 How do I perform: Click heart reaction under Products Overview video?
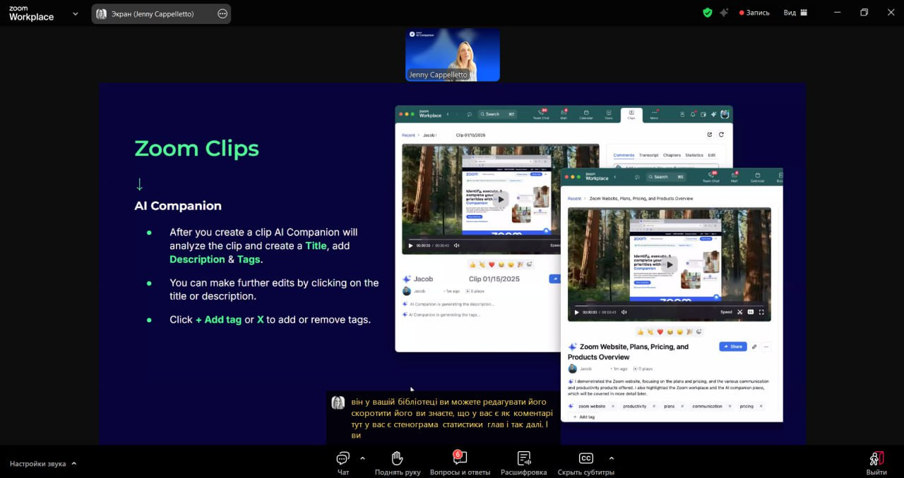(660, 331)
